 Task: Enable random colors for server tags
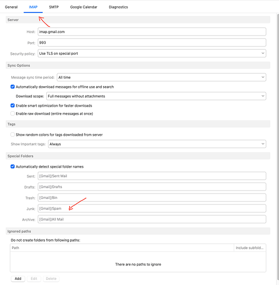(13, 135)
